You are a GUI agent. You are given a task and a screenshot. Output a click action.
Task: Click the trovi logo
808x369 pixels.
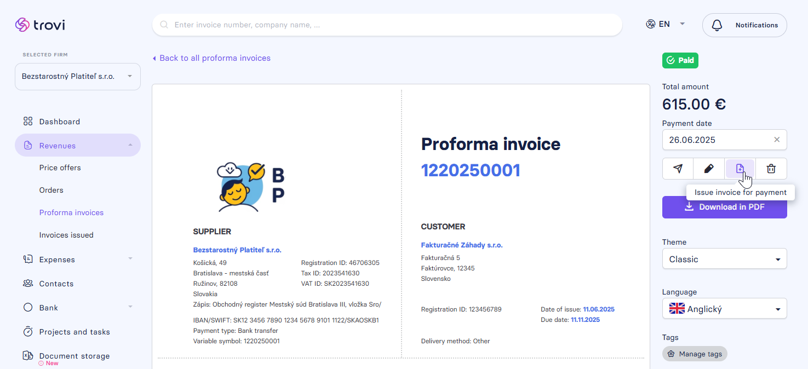pos(40,25)
